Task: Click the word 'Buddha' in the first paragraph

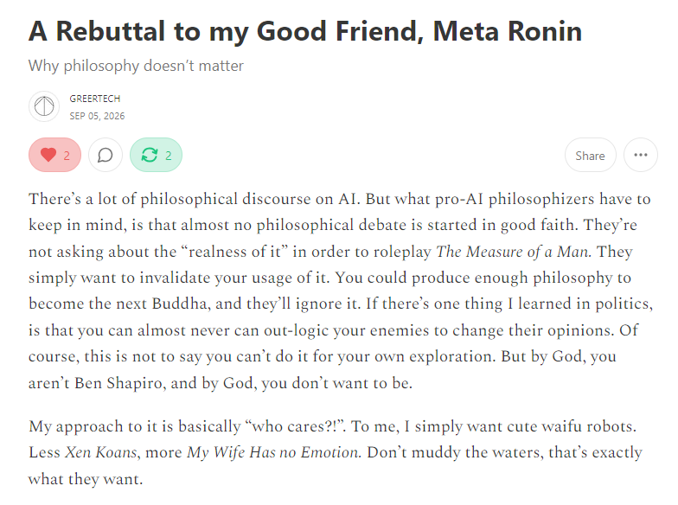Action: (x=182, y=304)
